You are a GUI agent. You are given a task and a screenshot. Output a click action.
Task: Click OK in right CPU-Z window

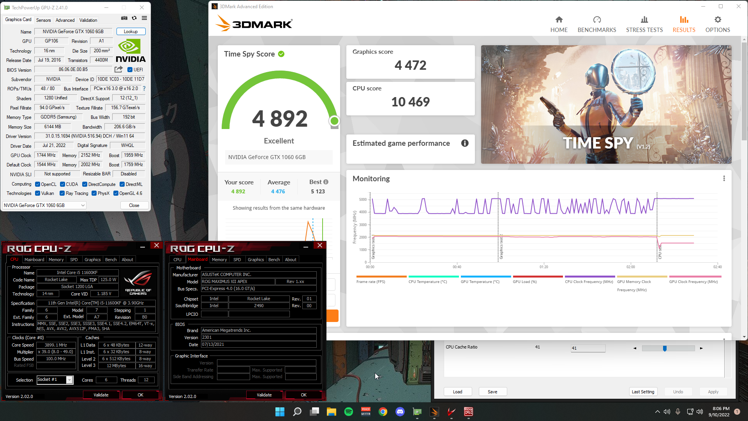pyautogui.click(x=304, y=395)
